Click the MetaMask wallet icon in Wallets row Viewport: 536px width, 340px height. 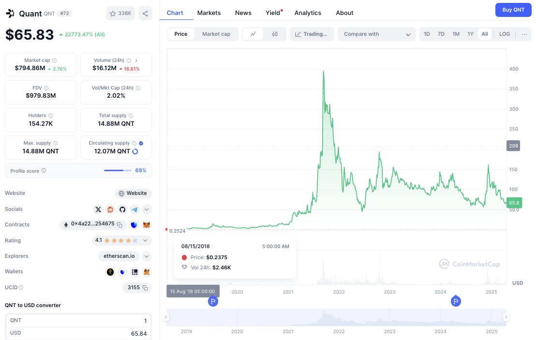click(147, 272)
